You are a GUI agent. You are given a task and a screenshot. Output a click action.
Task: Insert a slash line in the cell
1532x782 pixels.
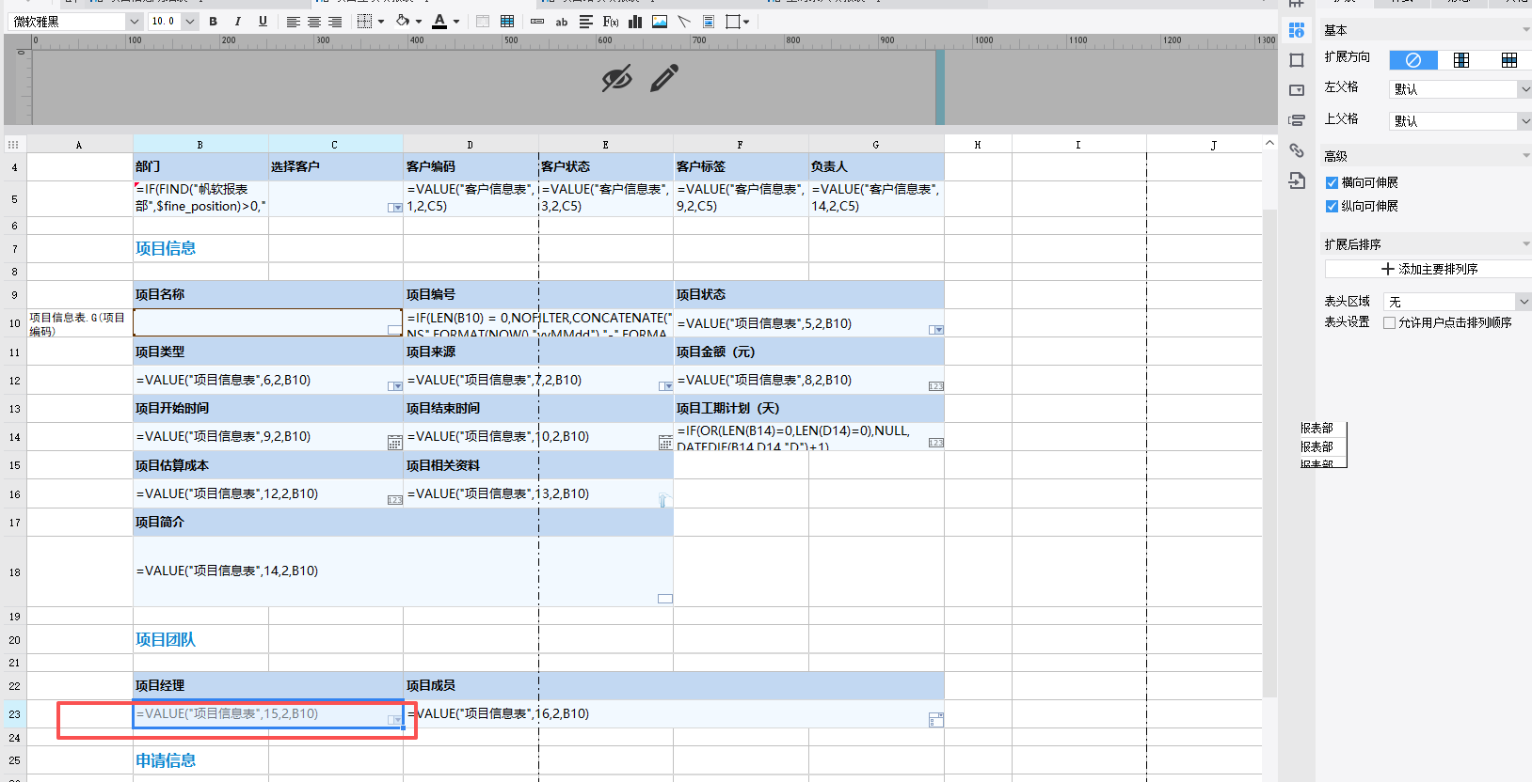(x=684, y=22)
